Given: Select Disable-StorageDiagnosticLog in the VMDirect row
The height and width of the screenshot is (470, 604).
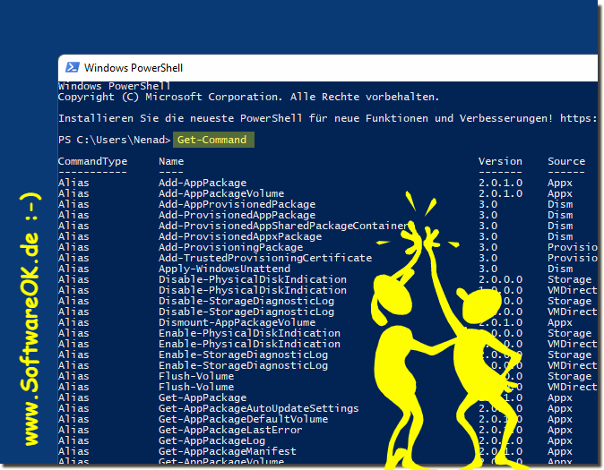Looking at the screenshot, I should point(246,312).
